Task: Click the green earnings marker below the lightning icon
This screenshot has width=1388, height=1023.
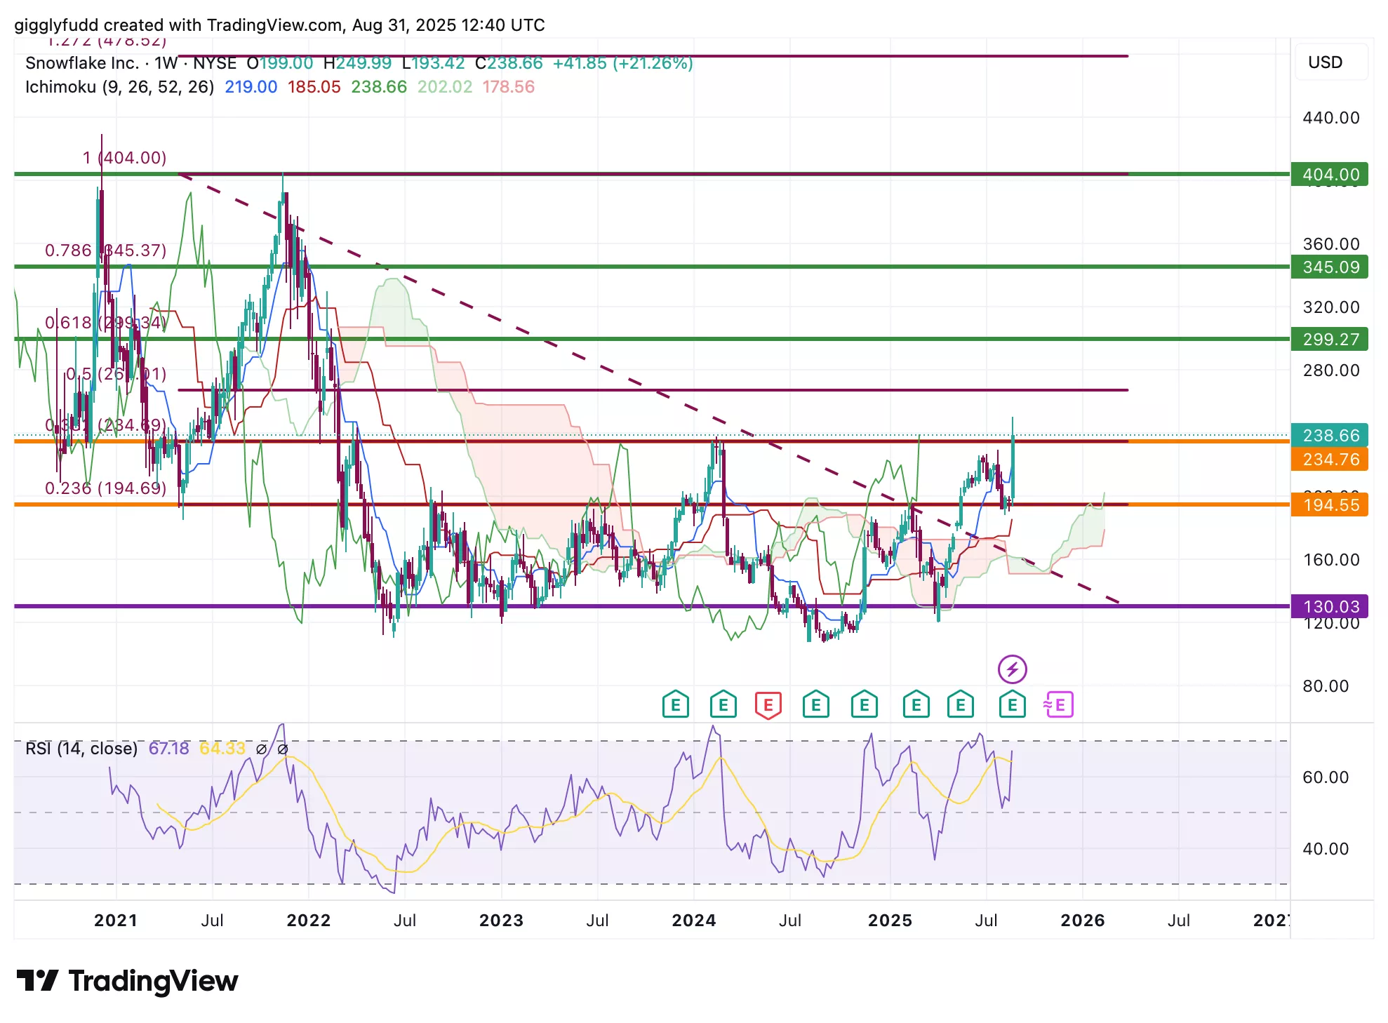Action: point(1012,704)
